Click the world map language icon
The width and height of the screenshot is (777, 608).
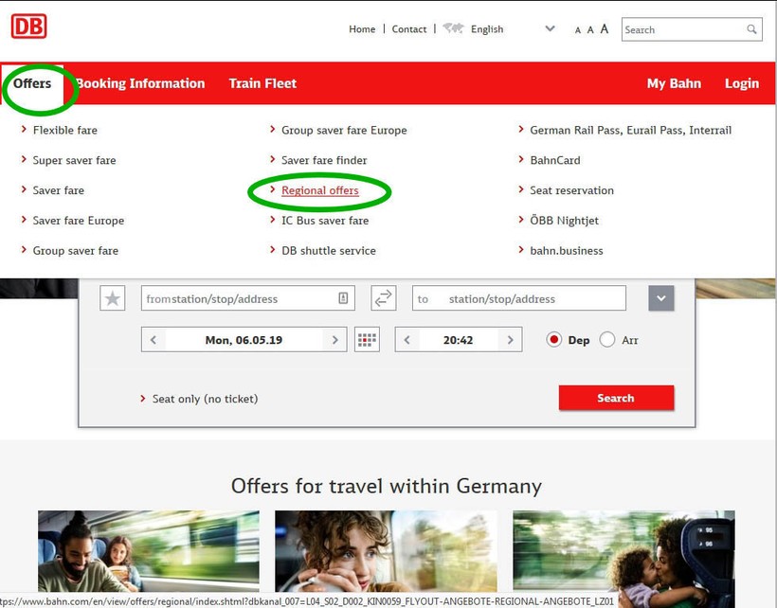(x=453, y=28)
